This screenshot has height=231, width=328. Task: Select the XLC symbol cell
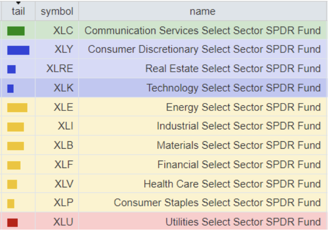click(63, 31)
